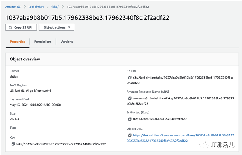242x155 pixels.
Task: Go to Amazon S3 breadcrumb link
Action: 12,7
